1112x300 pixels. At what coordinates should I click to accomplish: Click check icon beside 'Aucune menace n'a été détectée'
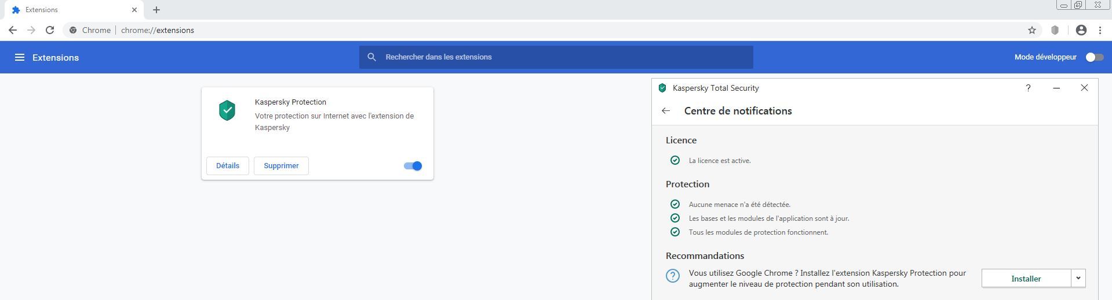click(x=675, y=204)
